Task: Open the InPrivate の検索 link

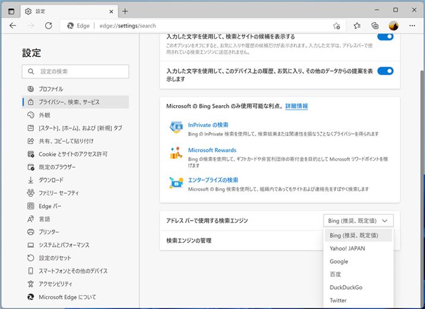Action: click(208, 125)
